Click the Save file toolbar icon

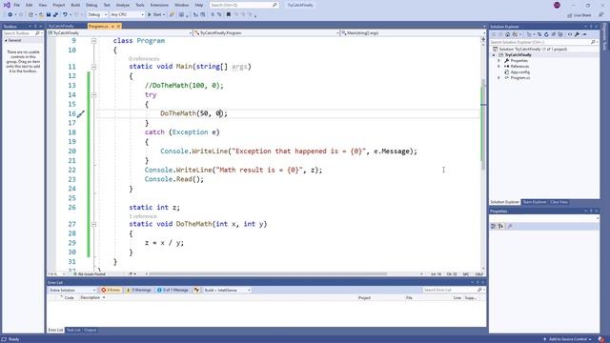[49, 15]
